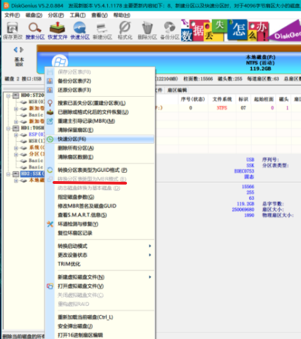Choose 快速分区(F6) in context menu
Viewport: 301px width, 339px height.
pos(100,139)
